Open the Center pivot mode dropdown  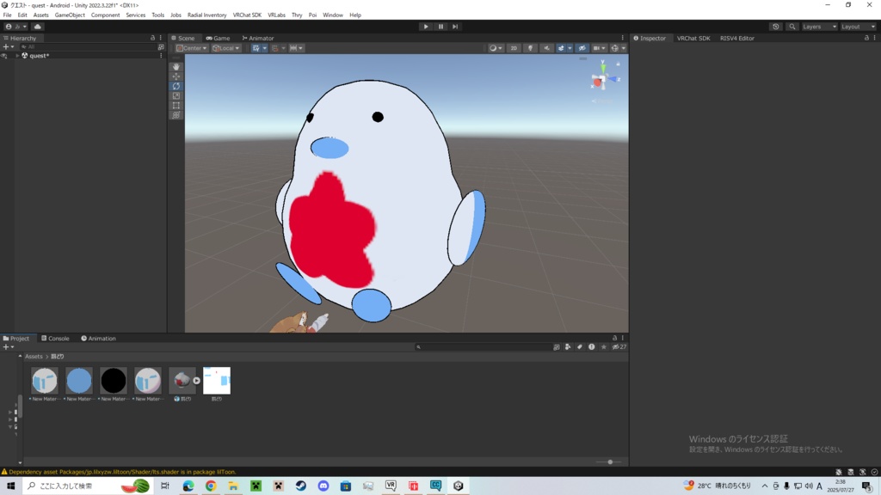(x=192, y=48)
